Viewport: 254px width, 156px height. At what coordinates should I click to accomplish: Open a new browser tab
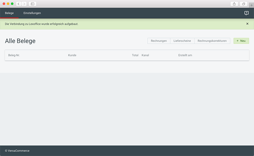click(x=251, y=6)
